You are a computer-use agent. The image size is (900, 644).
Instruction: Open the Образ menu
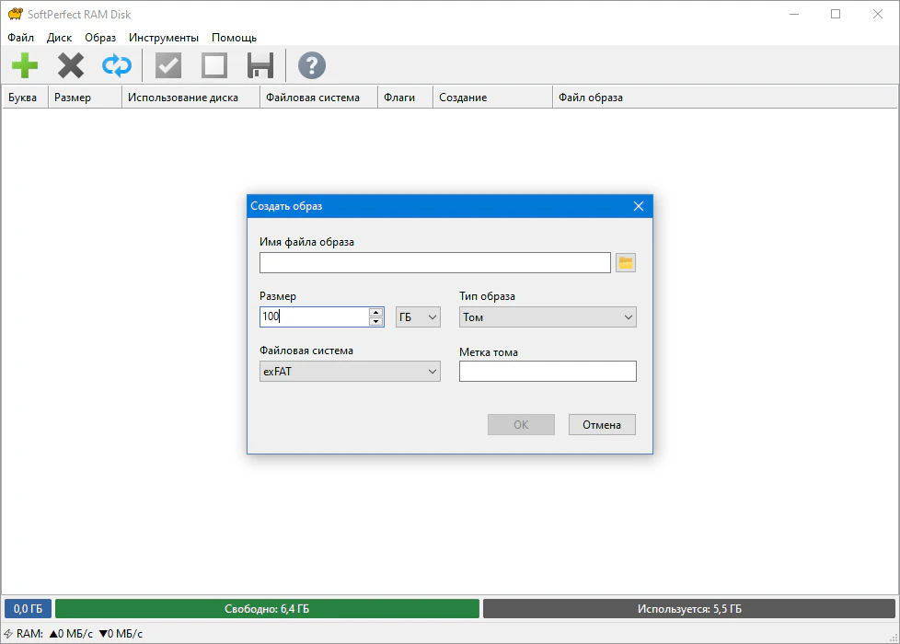click(100, 38)
